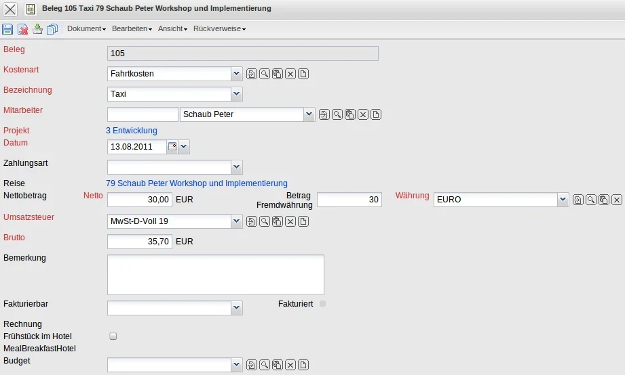625x375 pixels.
Task: Follow the 79 Schaub Peter Workshop link
Action: pyautogui.click(x=197, y=183)
